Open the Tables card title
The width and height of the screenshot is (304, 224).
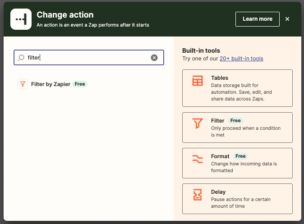click(x=220, y=78)
